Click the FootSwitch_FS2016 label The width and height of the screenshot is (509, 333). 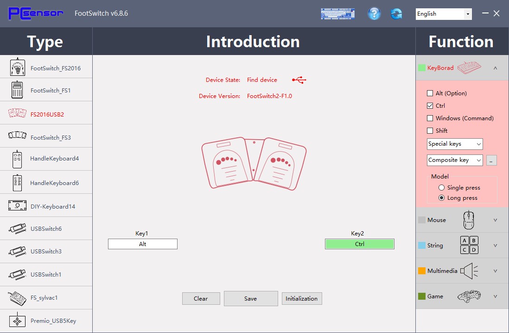56,68
